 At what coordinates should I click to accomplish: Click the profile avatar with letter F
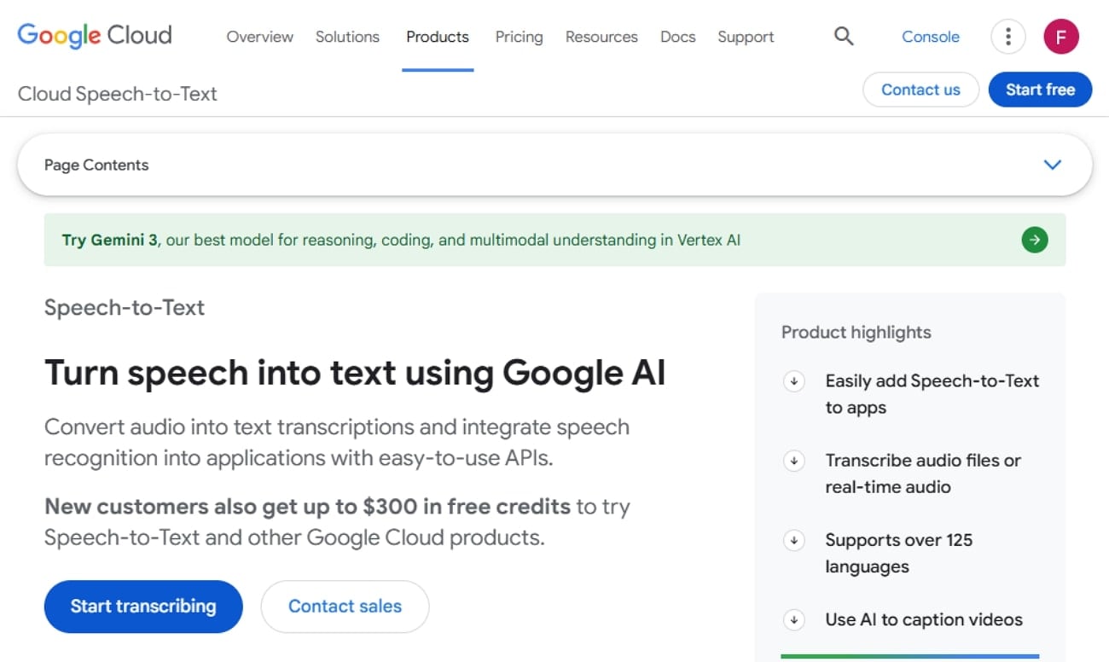click(1060, 36)
